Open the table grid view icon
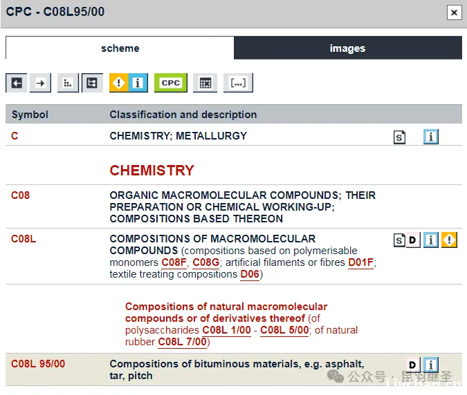The width and height of the screenshot is (467, 395). [x=205, y=83]
